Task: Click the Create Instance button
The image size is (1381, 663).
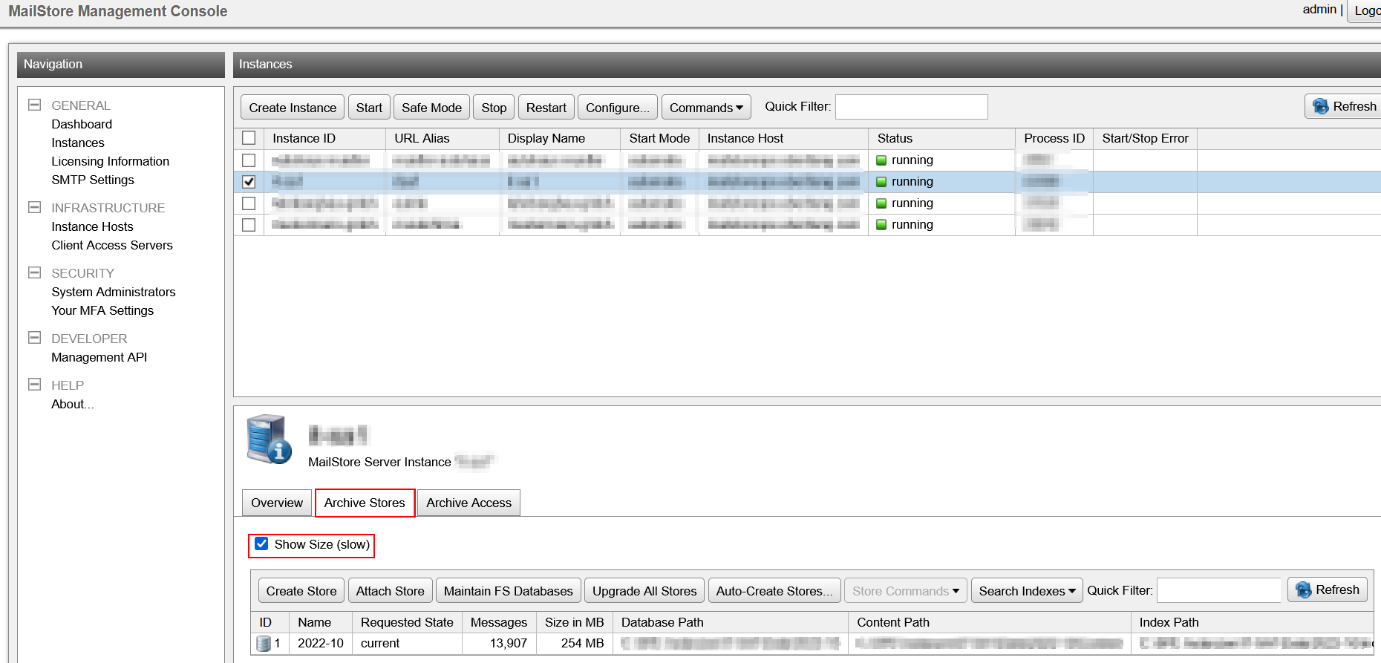Action: click(293, 108)
